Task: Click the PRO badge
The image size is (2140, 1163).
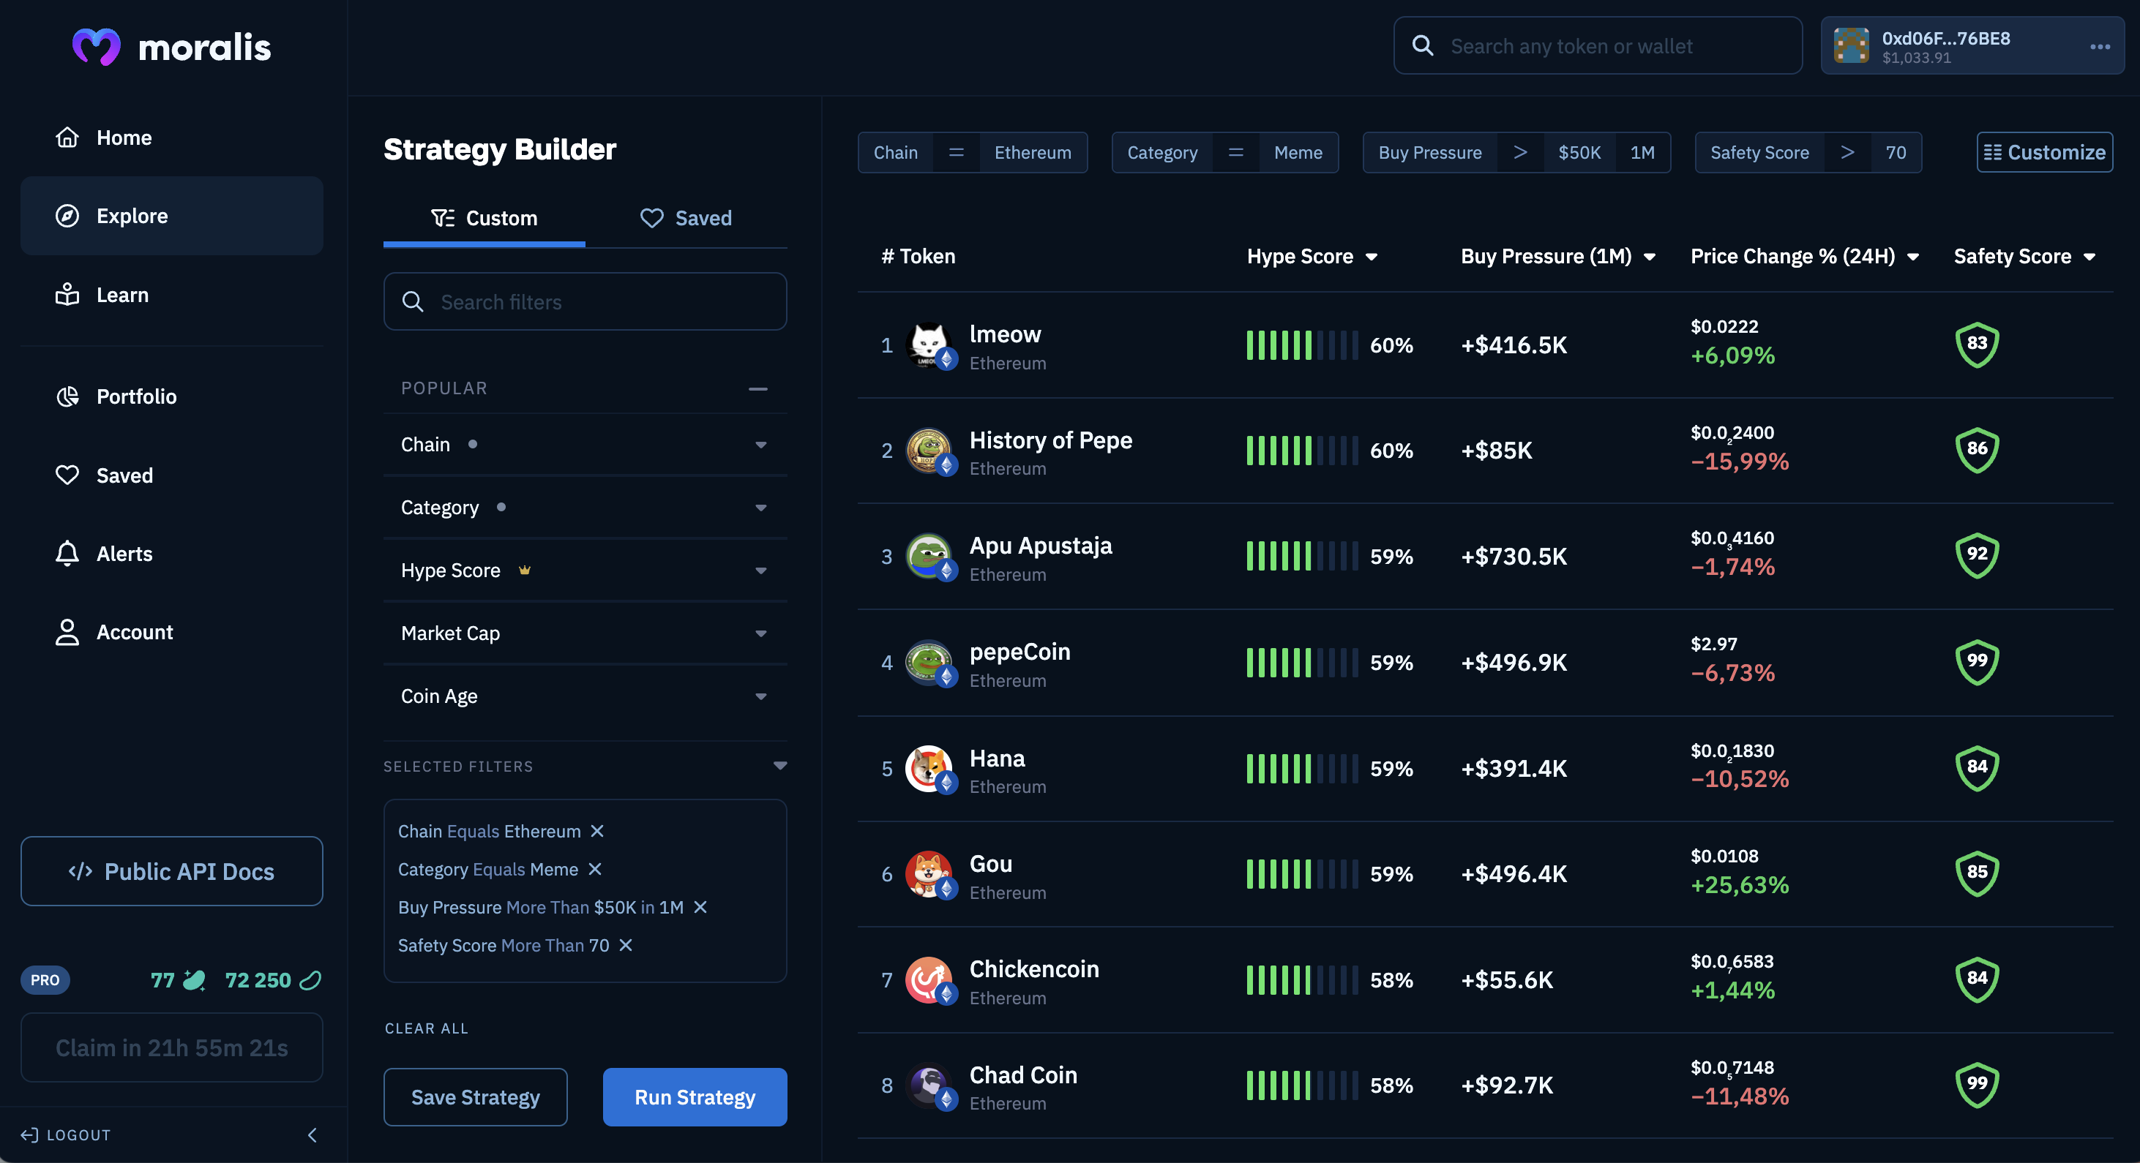Action: click(45, 979)
